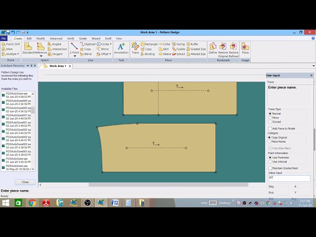Choose the Standard notch tool
Screen dimensions: 316x237
[28, 48]
